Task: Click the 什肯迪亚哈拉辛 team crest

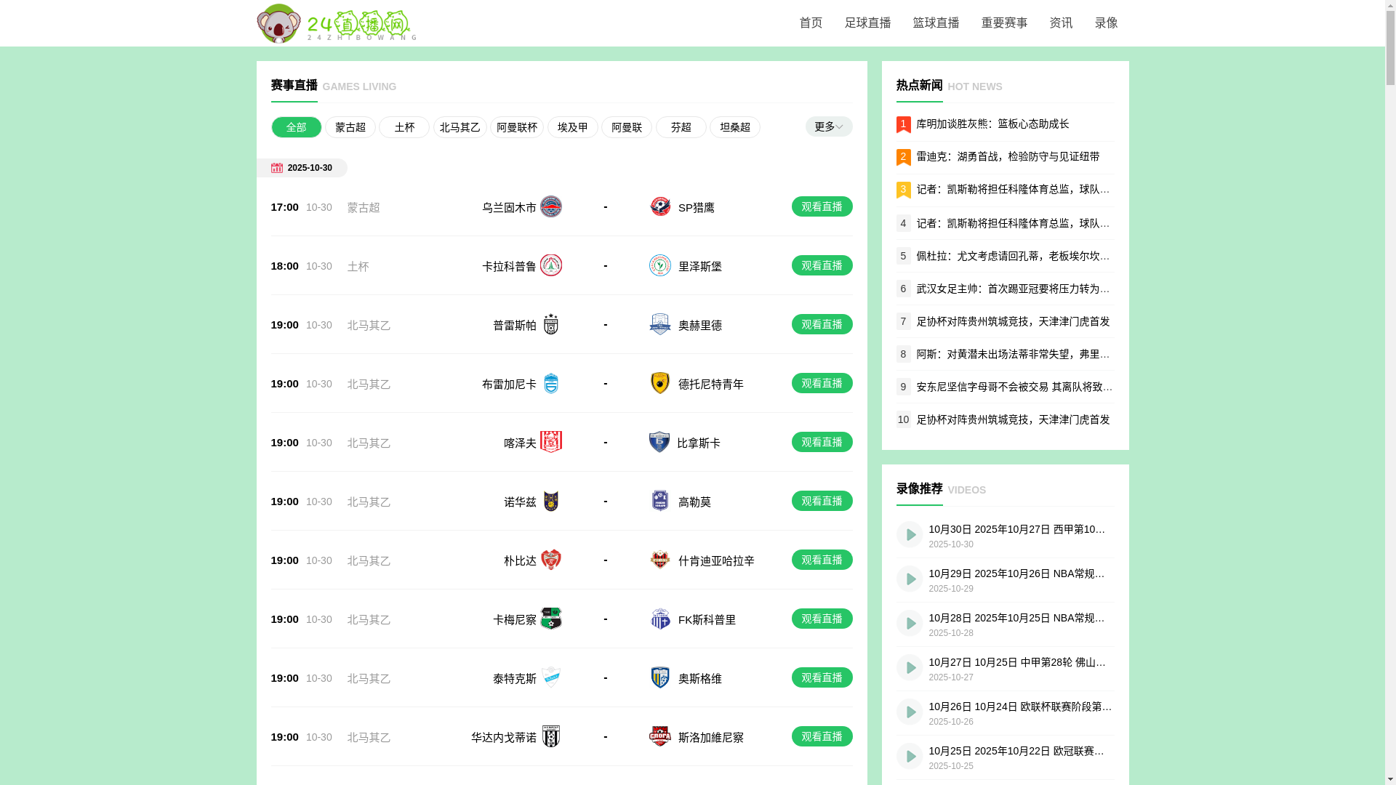Action: tap(660, 560)
